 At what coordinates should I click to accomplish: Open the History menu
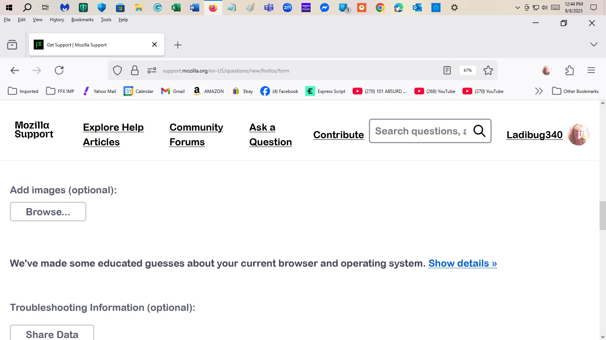57,20
